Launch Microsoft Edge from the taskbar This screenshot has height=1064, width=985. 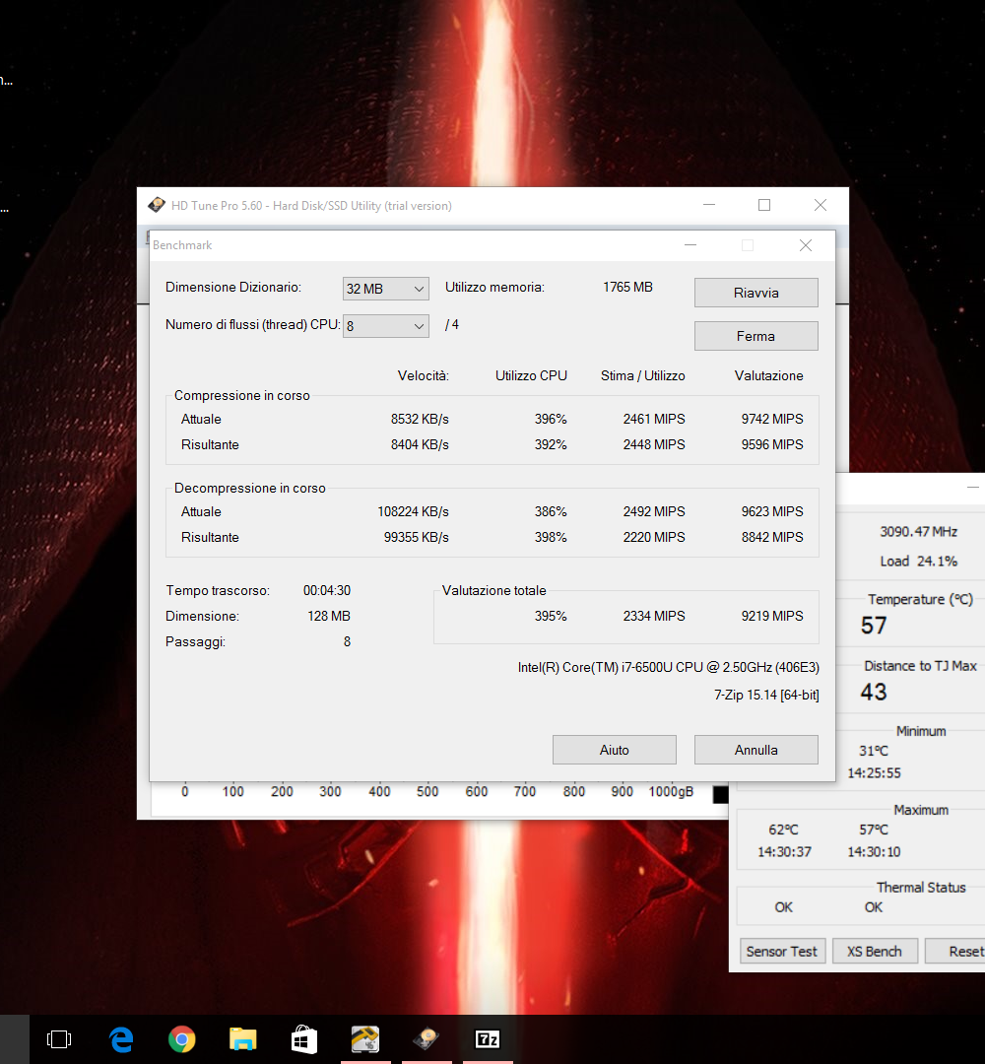(121, 1039)
